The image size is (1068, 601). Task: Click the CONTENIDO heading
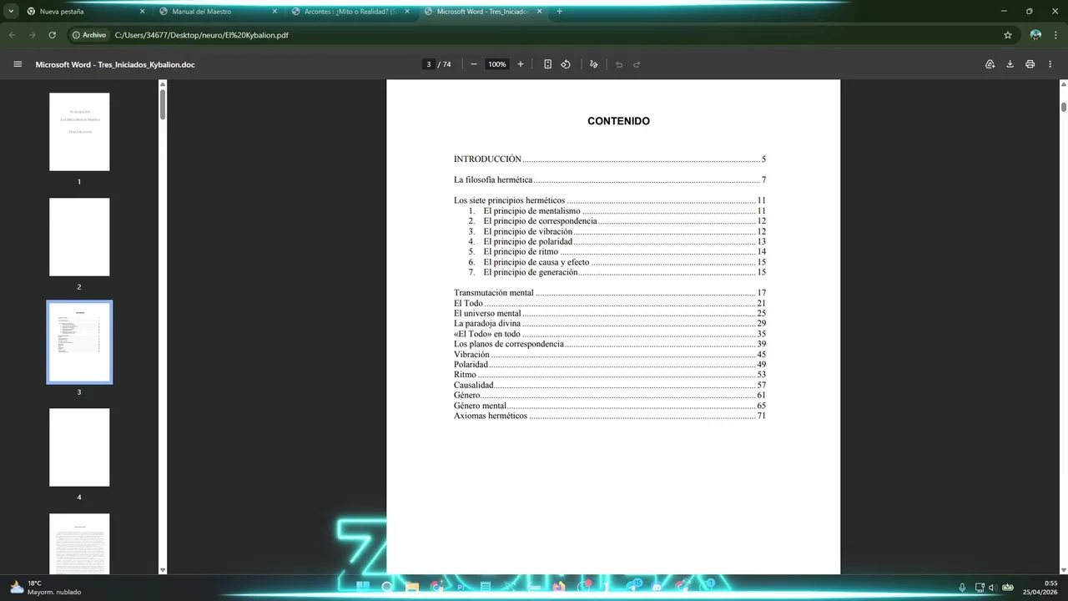coord(618,121)
